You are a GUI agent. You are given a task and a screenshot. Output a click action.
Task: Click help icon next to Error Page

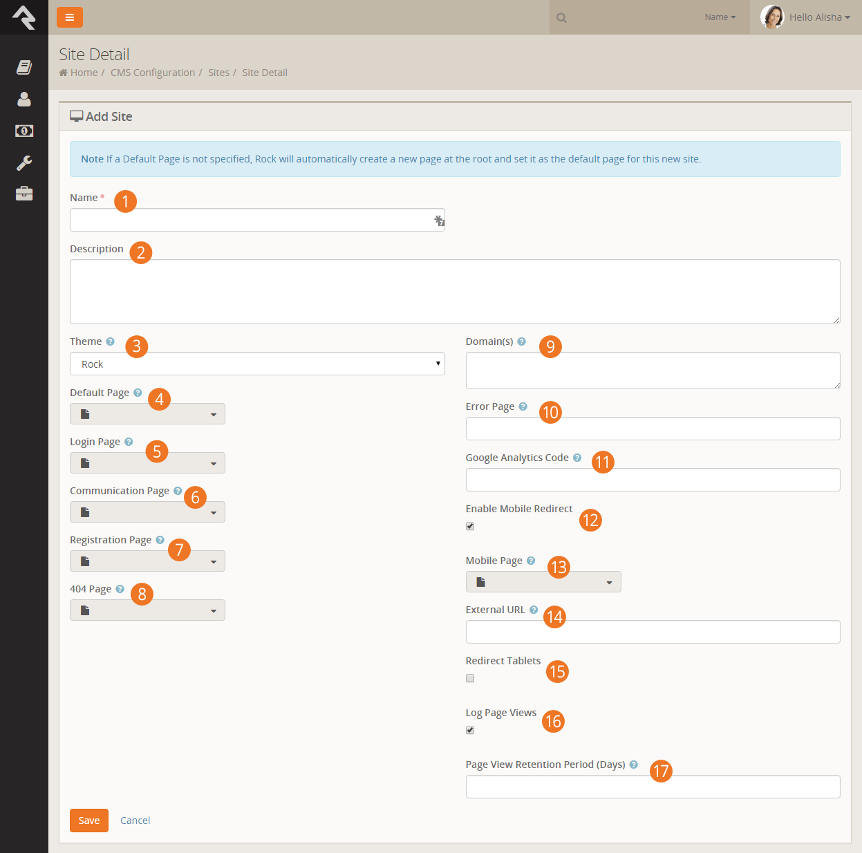click(523, 406)
